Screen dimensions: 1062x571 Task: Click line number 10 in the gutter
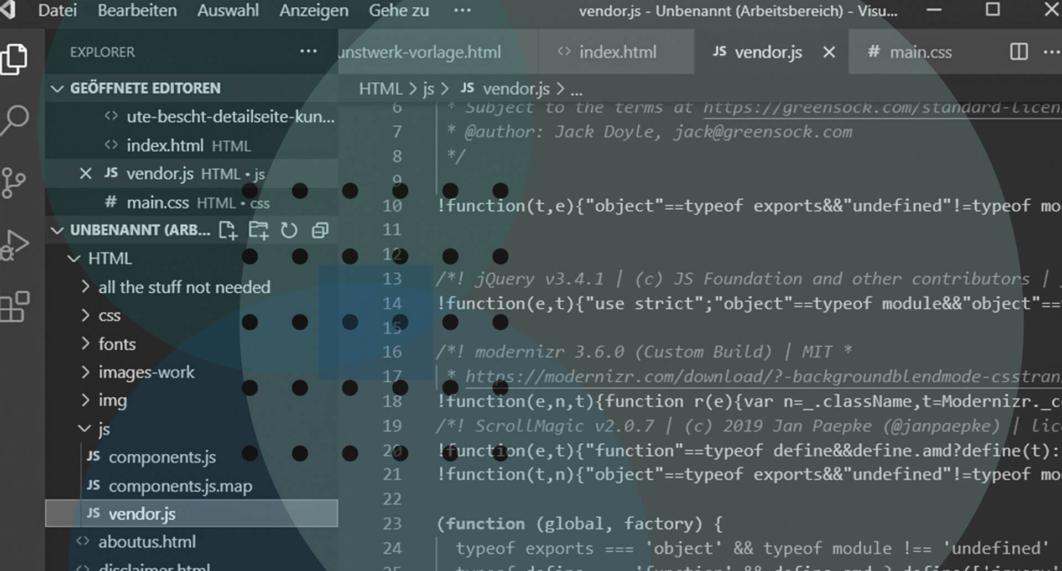pyautogui.click(x=392, y=206)
